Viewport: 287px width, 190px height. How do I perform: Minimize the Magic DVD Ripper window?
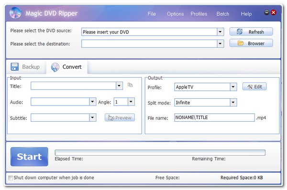coord(267,12)
